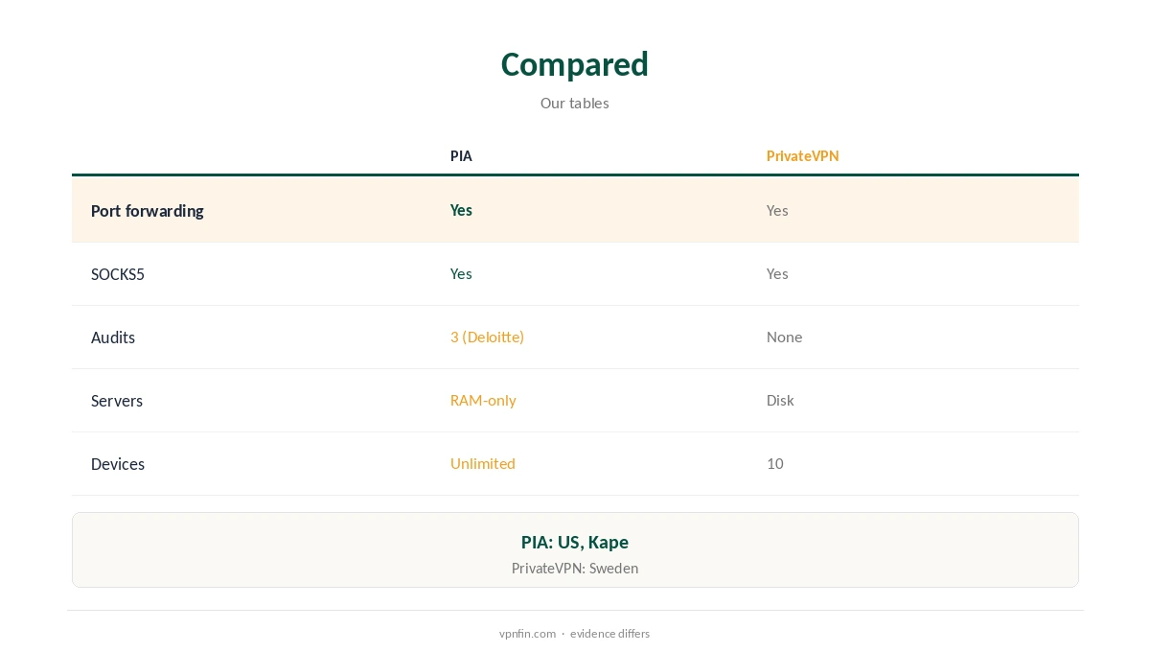This screenshot has height=652, width=1150.
Task: Select the SOCKS5 row label
Action: (x=117, y=273)
